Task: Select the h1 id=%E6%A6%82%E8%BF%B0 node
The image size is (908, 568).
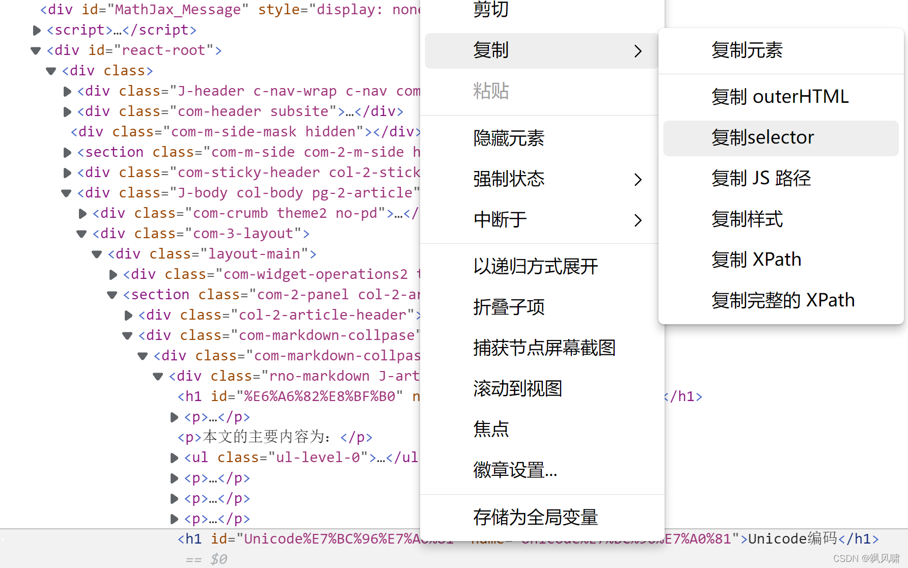Action: [x=298, y=396]
